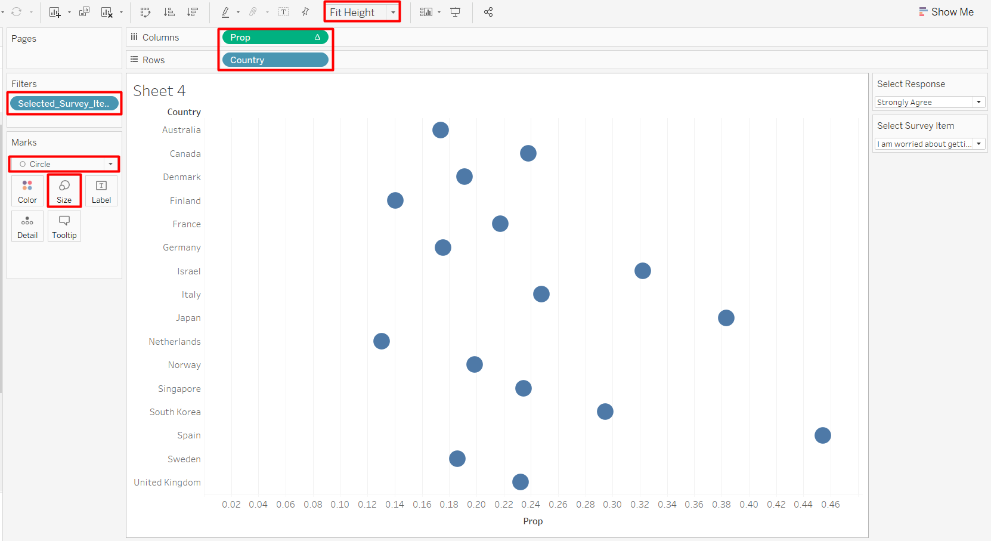
Task: Toggle Show Mark Labels in the toolbar
Action: 284,11
